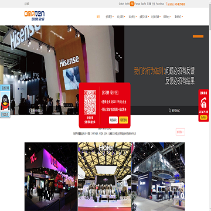Switch language to English
211x211 pixels.
pyautogui.click(x=127, y=4)
